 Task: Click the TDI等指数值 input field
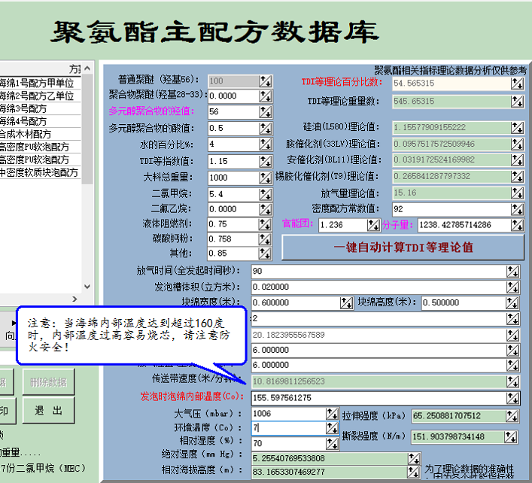click(x=234, y=161)
